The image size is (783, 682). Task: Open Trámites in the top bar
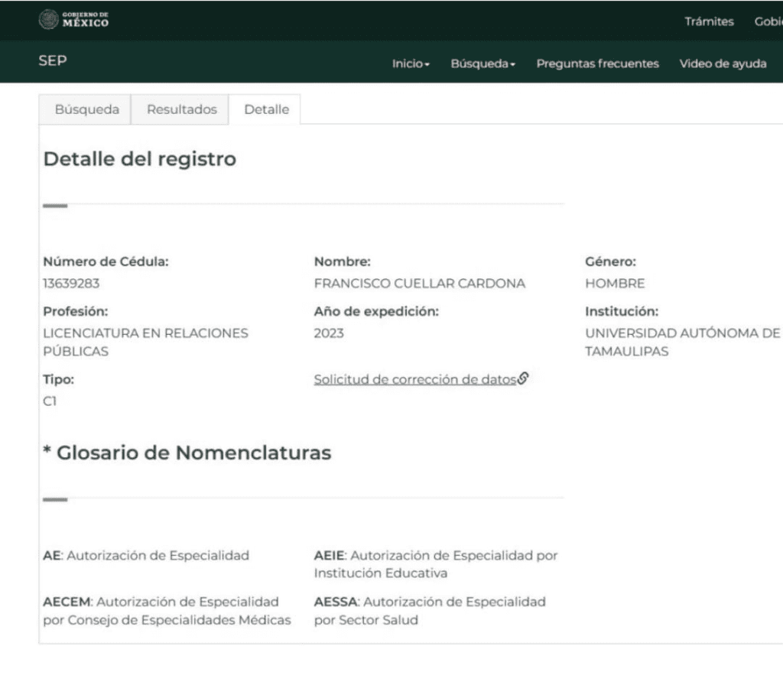pyautogui.click(x=709, y=21)
